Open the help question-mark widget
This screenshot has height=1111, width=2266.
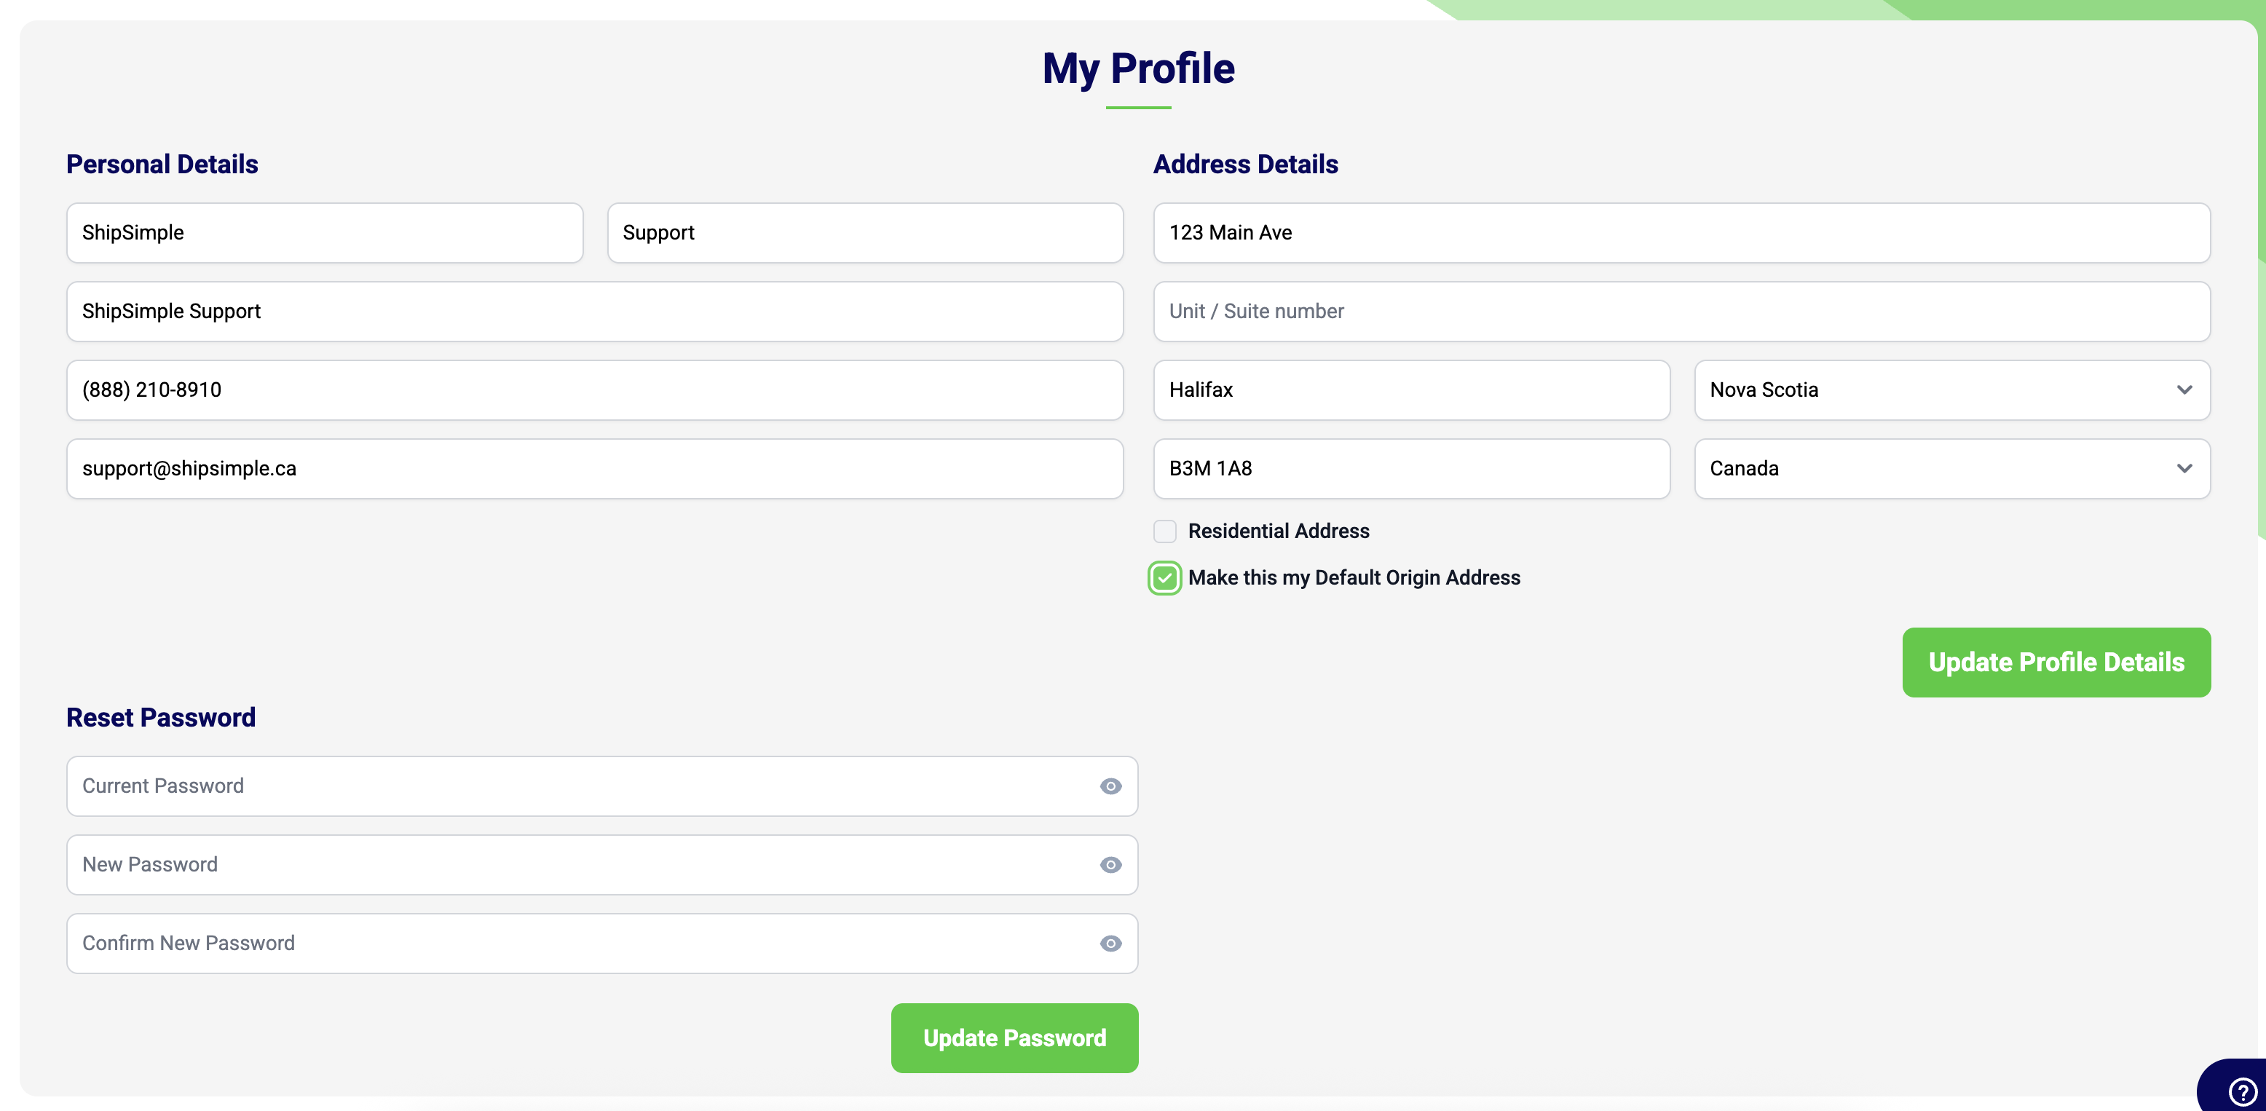coord(2241,1091)
